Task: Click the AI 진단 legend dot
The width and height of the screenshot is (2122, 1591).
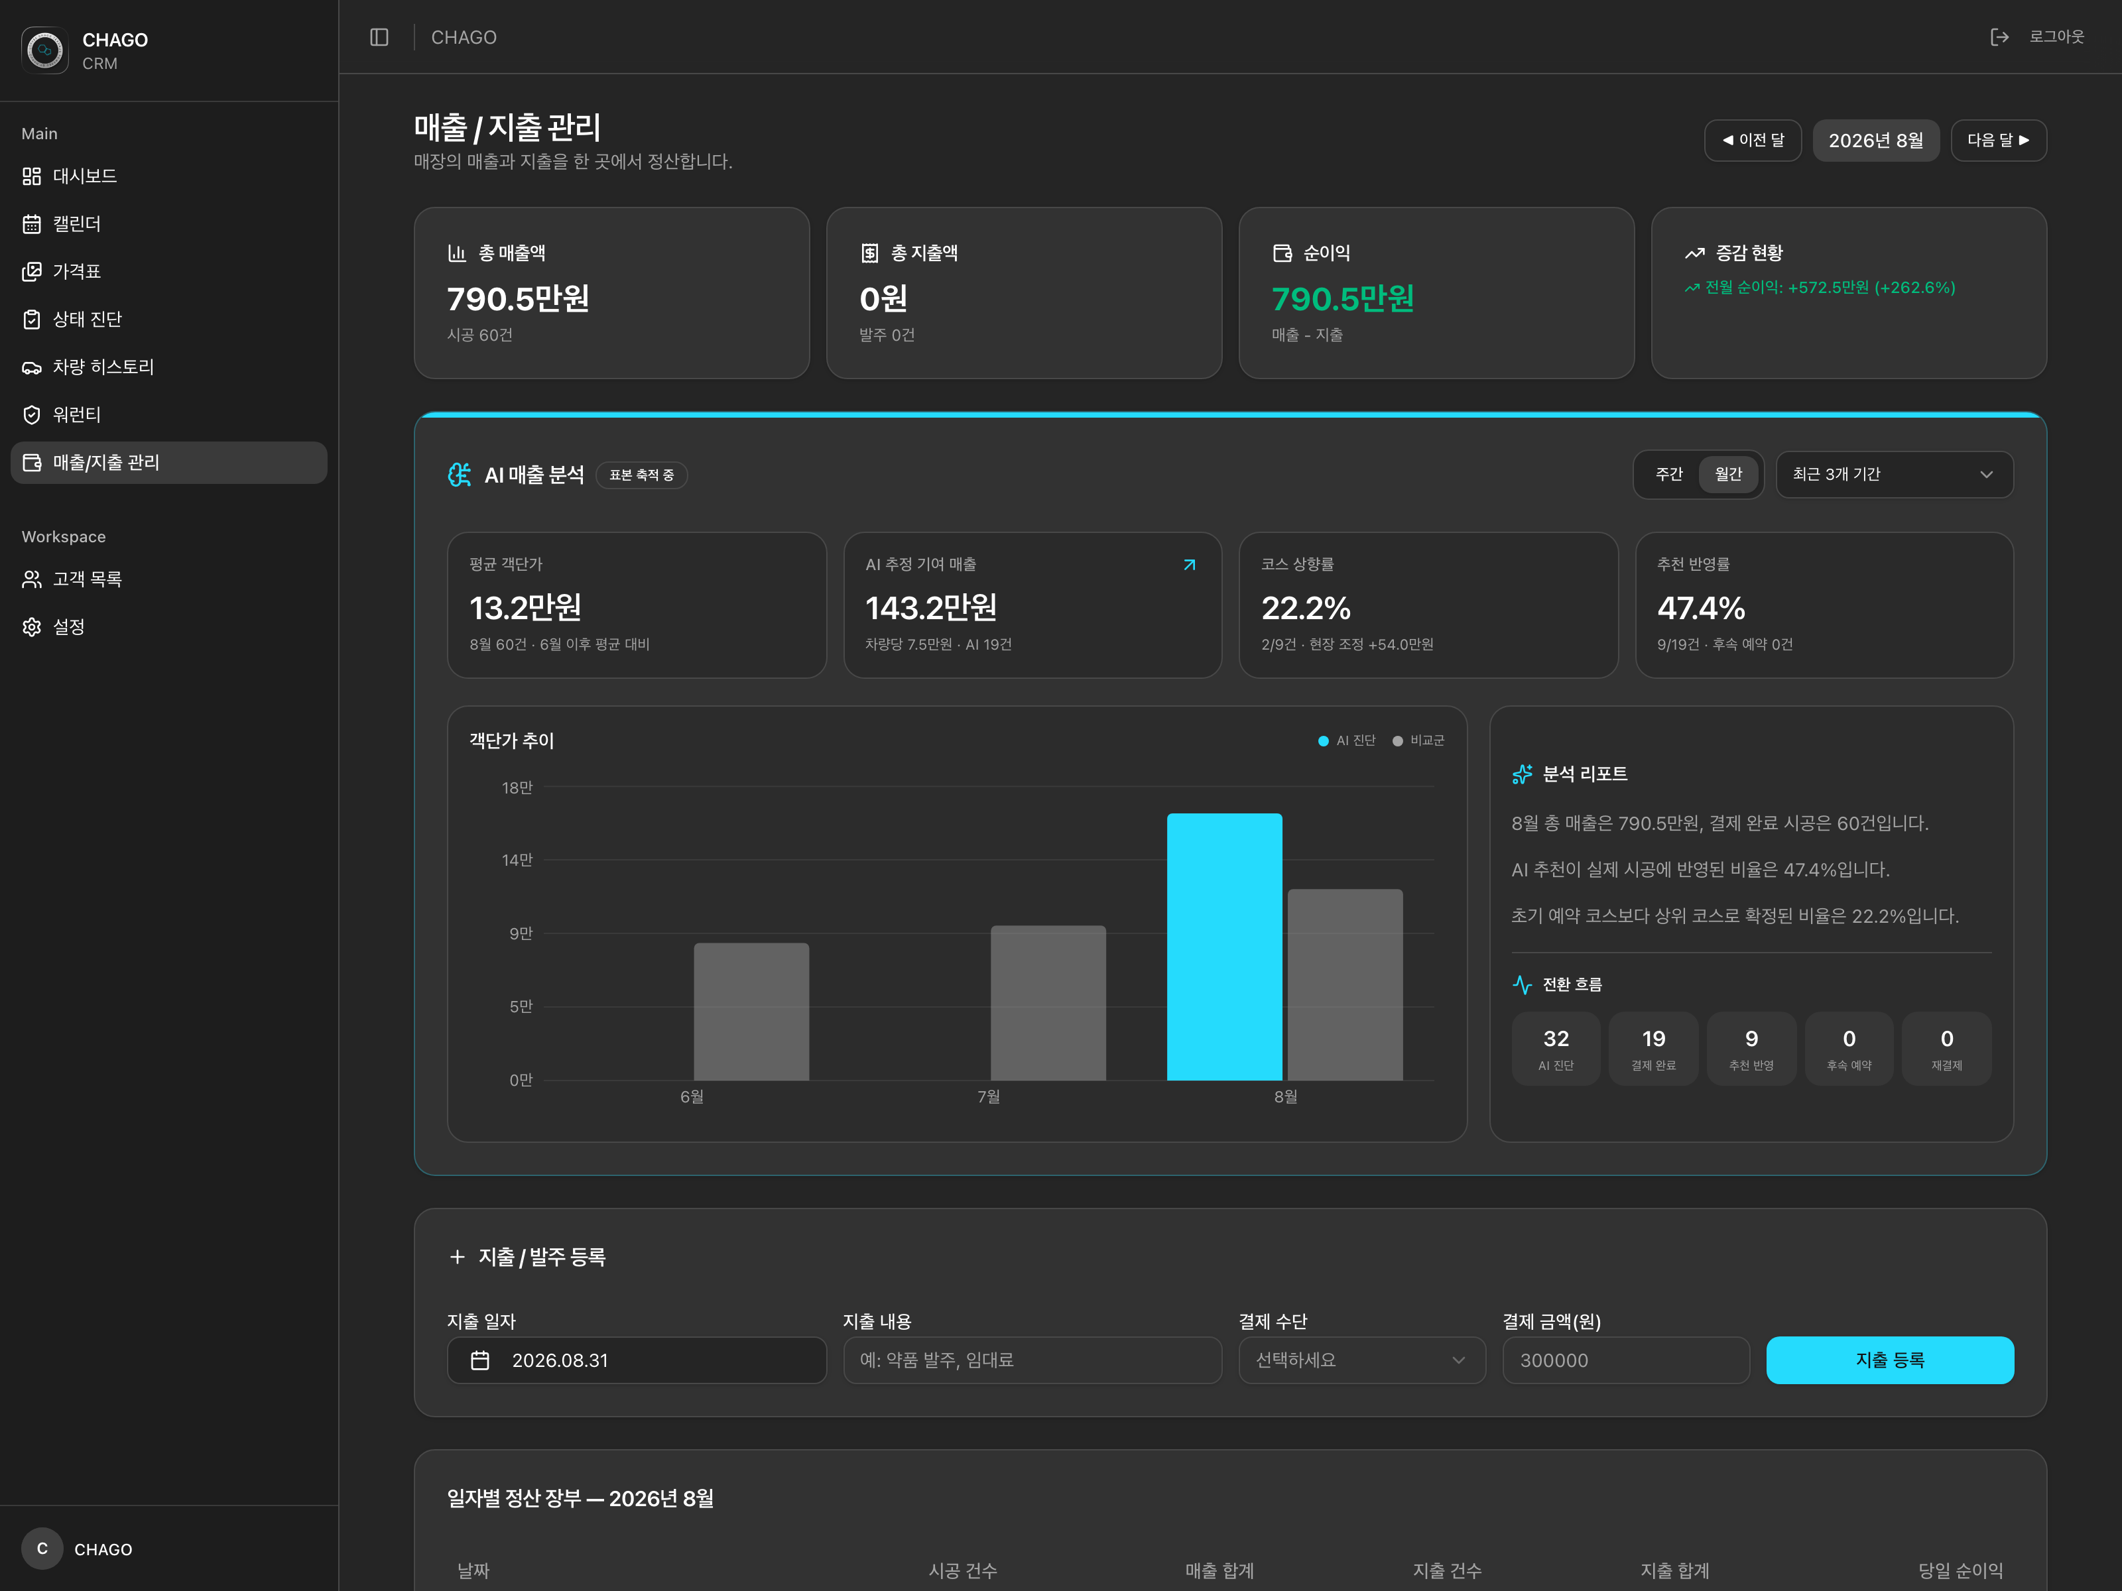Action: 1323,741
